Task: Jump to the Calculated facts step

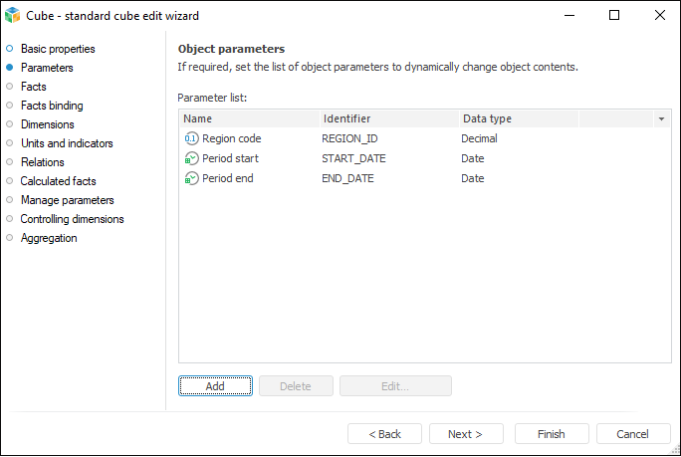Action: (58, 181)
